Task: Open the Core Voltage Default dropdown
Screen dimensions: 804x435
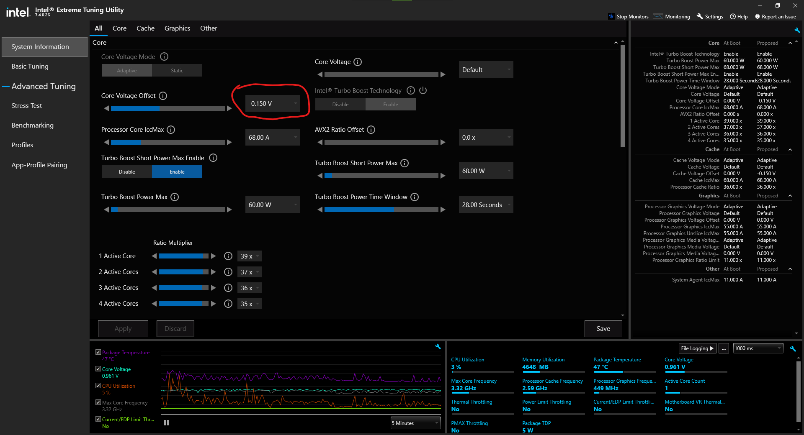Action: coord(485,69)
